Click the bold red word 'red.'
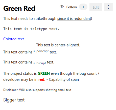 pos(42,79)
